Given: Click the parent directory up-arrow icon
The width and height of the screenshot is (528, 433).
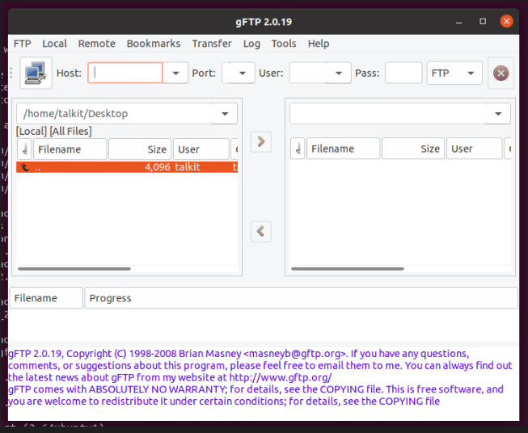Looking at the screenshot, I should (x=25, y=167).
